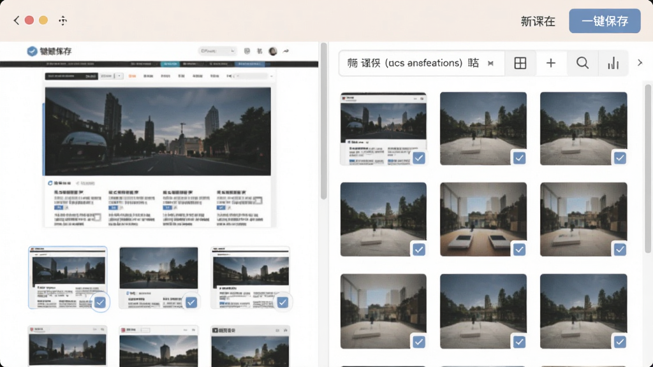This screenshot has width=653, height=367.
Task: Uncheck the third-row second image checkbox, right panel
Action: coord(519,342)
